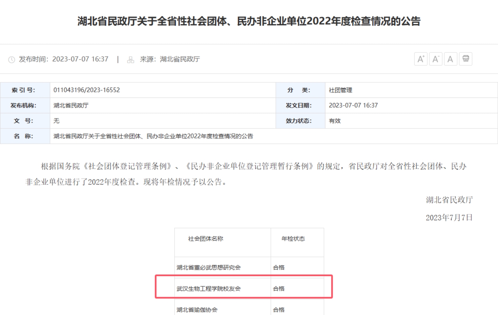Click 湖北省民政厅 in the 发布机构 row
This screenshot has width=498, height=315.
(71, 106)
